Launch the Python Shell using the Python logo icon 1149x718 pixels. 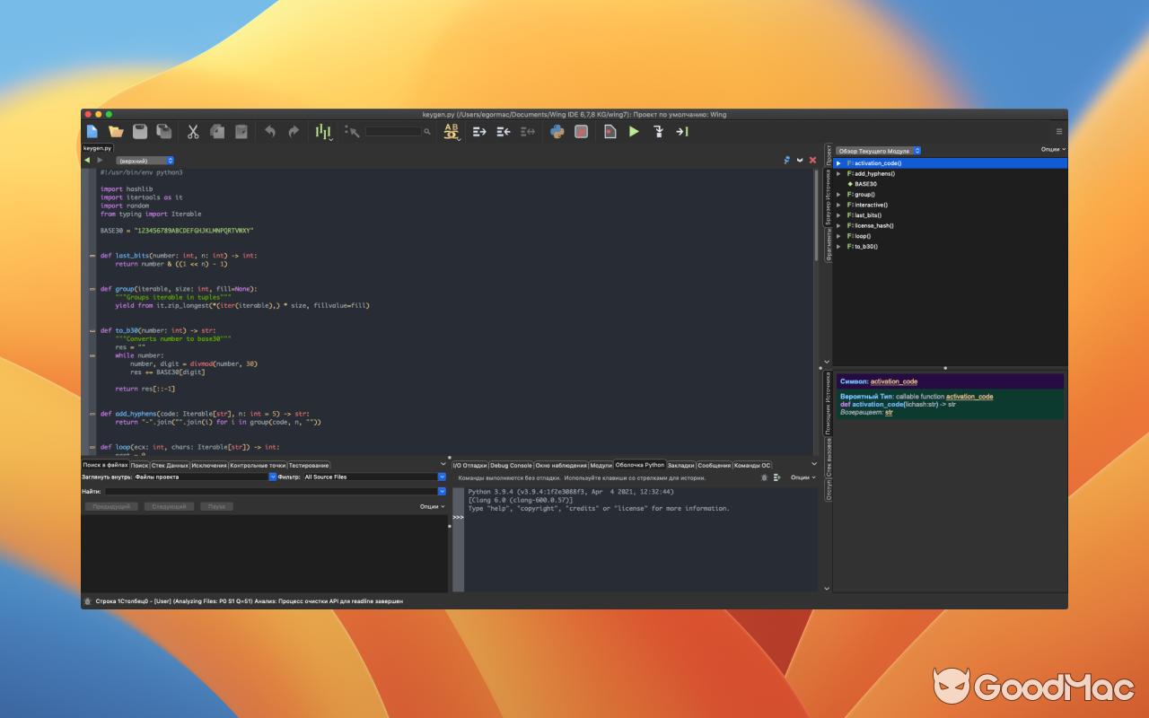557,131
